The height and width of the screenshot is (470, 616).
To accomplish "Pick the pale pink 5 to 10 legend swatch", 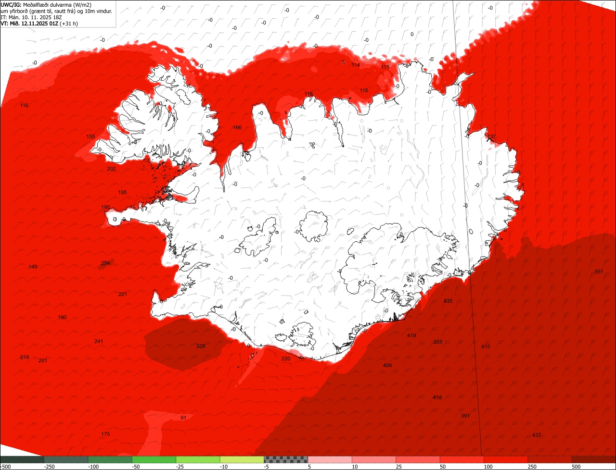I will click(330, 459).
